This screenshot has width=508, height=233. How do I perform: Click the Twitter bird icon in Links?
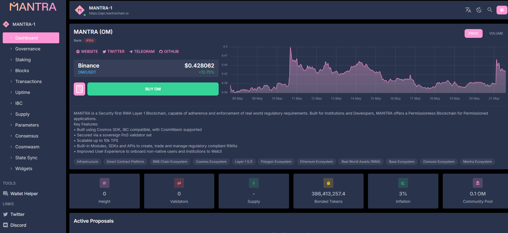click(5, 214)
